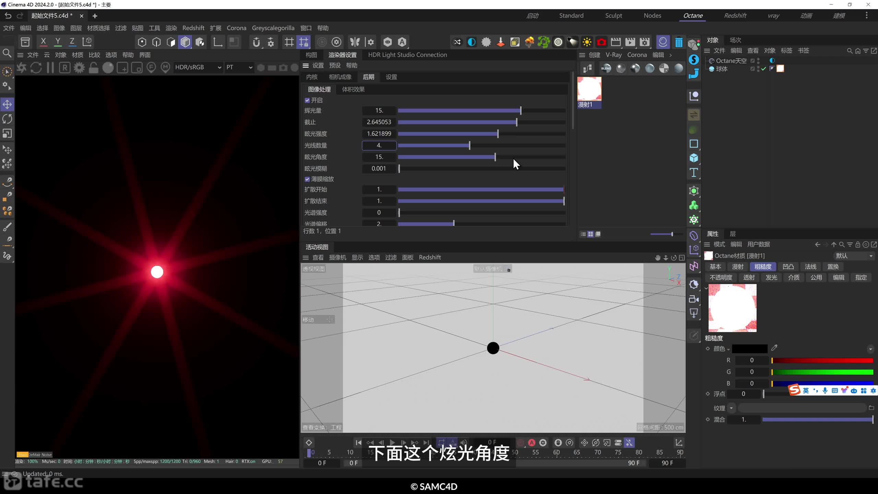This screenshot has width=878, height=494.
Task: Click the 漫射 material channel button
Action: tap(738, 267)
